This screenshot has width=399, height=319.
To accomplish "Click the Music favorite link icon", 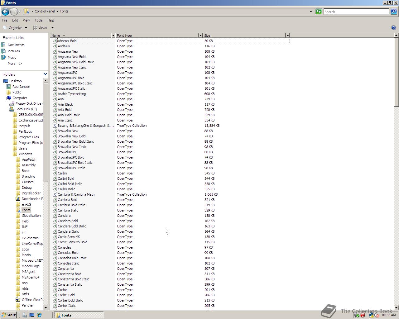I will coord(3,57).
